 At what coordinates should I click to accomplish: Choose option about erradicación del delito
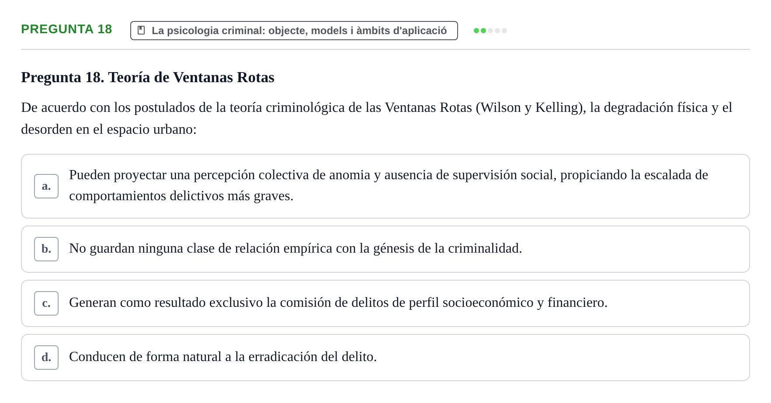(x=385, y=358)
